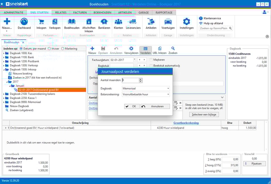This screenshot has height=184, width=271.
Task: Switch to BOEKHOUDEN ribbon tab
Action: point(102,13)
